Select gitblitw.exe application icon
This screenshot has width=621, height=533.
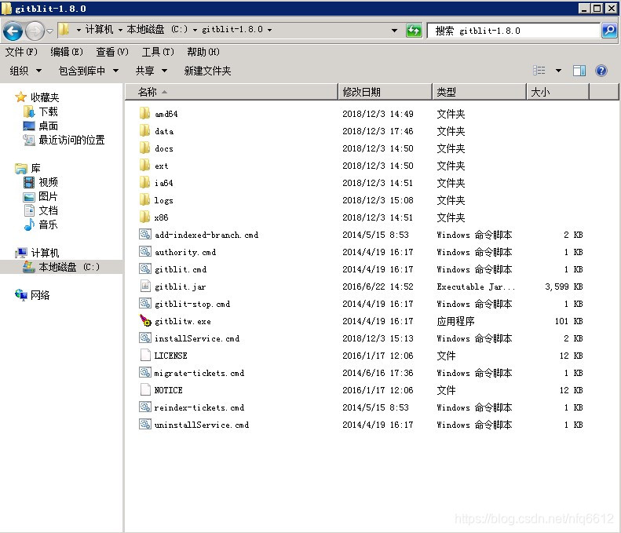(x=145, y=320)
